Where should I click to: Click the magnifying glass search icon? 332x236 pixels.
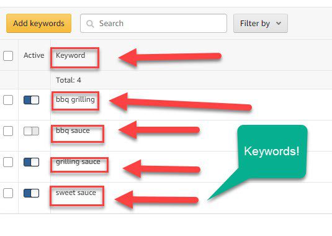[90, 24]
